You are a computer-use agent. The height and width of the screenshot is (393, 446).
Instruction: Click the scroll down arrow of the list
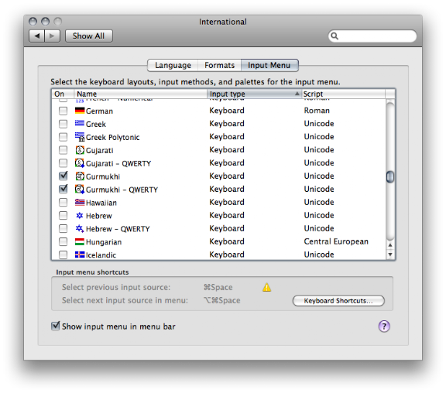click(390, 255)
